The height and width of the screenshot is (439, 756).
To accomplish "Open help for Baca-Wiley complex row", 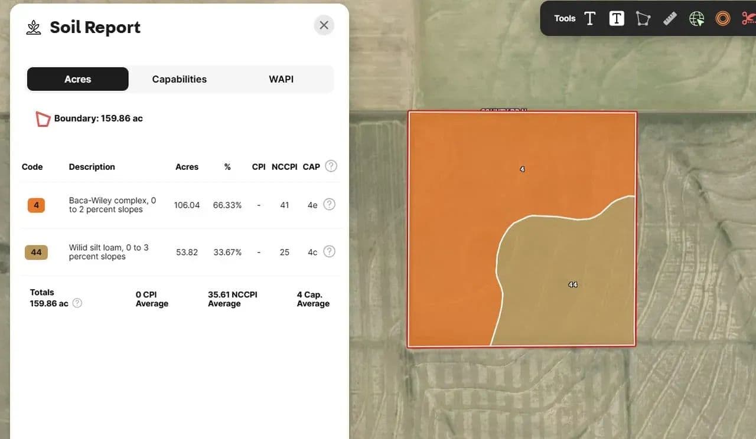I will coord(330,204).
